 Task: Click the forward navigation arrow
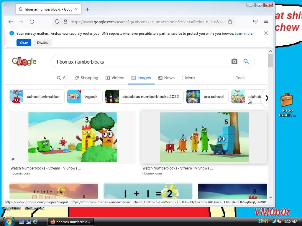coord(21,22)
